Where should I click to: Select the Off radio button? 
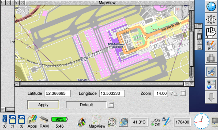click(153, 125)
